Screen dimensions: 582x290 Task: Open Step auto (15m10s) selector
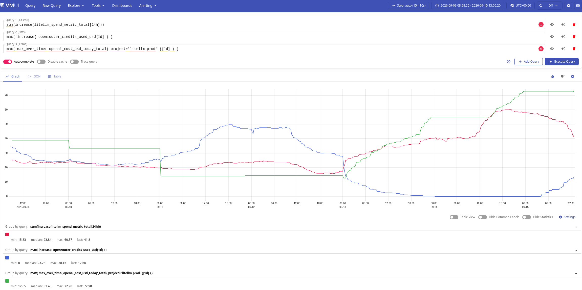coord(408,6)
